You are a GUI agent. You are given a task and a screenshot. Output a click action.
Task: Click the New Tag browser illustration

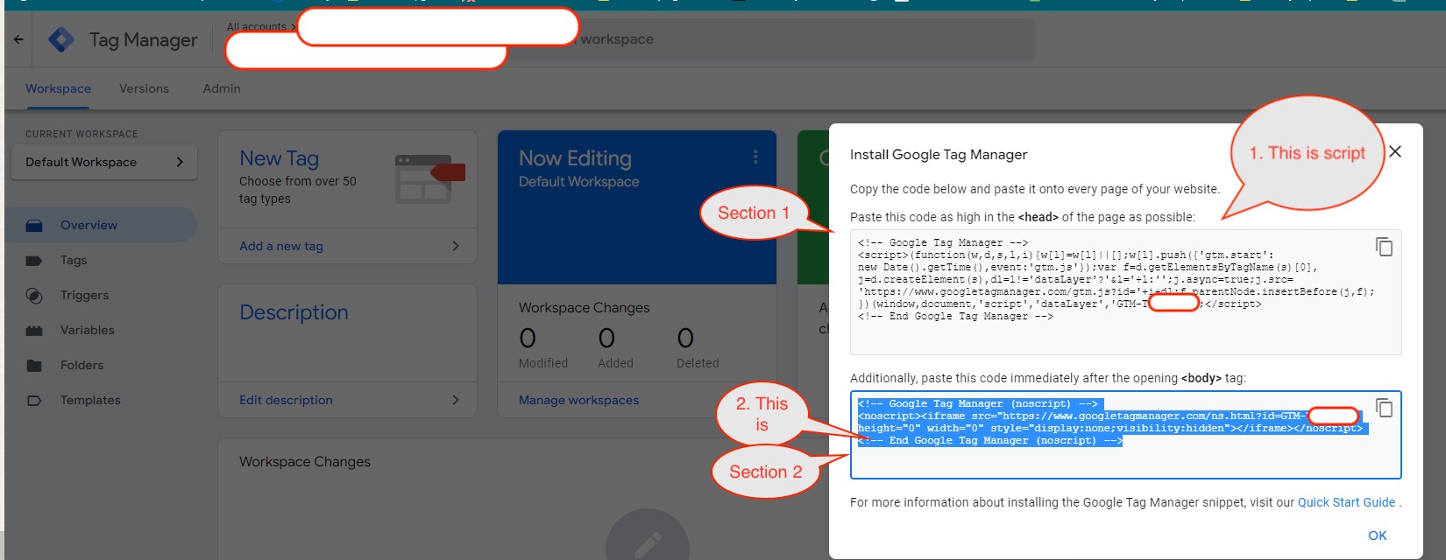click(x=429, y=178)
